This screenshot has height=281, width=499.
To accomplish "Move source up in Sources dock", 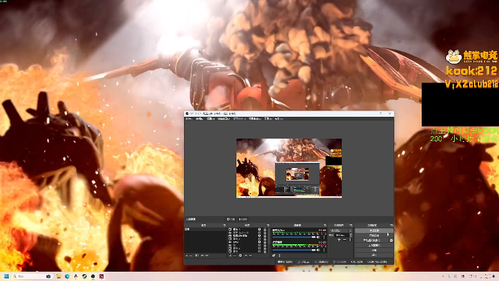I will pyautogui.click(x=246, y=255).
